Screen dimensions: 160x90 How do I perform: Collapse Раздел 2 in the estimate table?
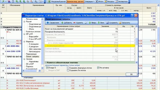point(1,27)
